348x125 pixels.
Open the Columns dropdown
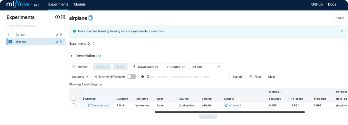[80, 77]
